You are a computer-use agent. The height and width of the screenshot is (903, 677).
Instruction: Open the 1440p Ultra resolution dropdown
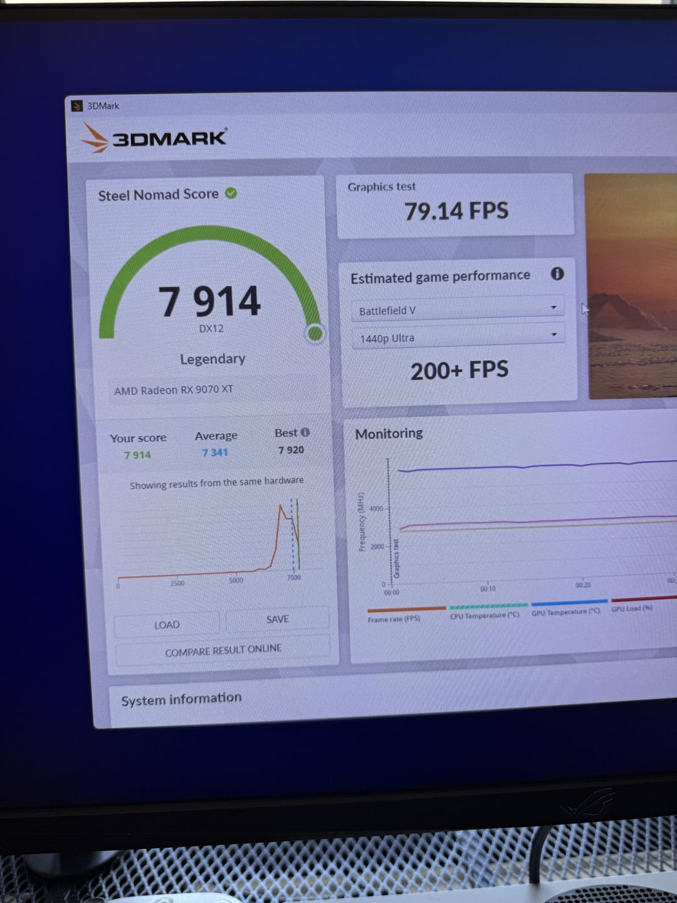coord(459,337)
